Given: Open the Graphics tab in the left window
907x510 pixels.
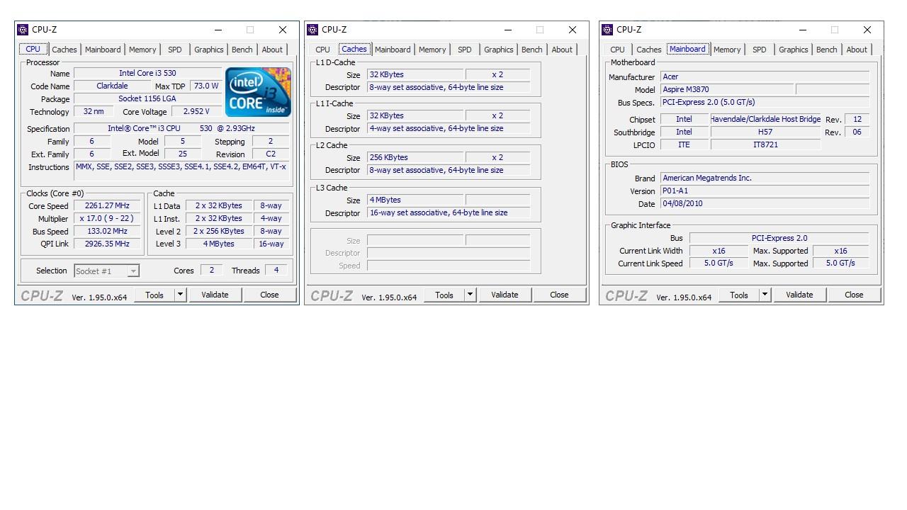Looking at the screenshot, I should coord(208,50).
